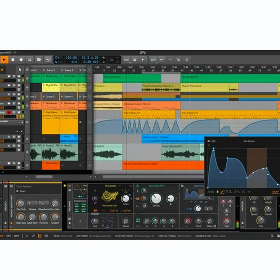Image resolution: width=280 pixels, height=280 pixels.
Task: Click the arranger horizontal scrollbar
Action: (154, 177)
